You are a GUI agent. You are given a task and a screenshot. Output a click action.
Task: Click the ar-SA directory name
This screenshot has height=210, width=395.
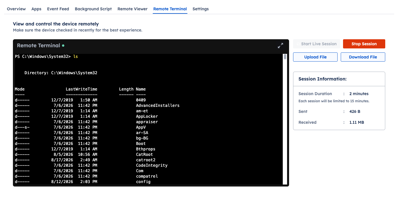pyautogui.click(x=142, y=133)
